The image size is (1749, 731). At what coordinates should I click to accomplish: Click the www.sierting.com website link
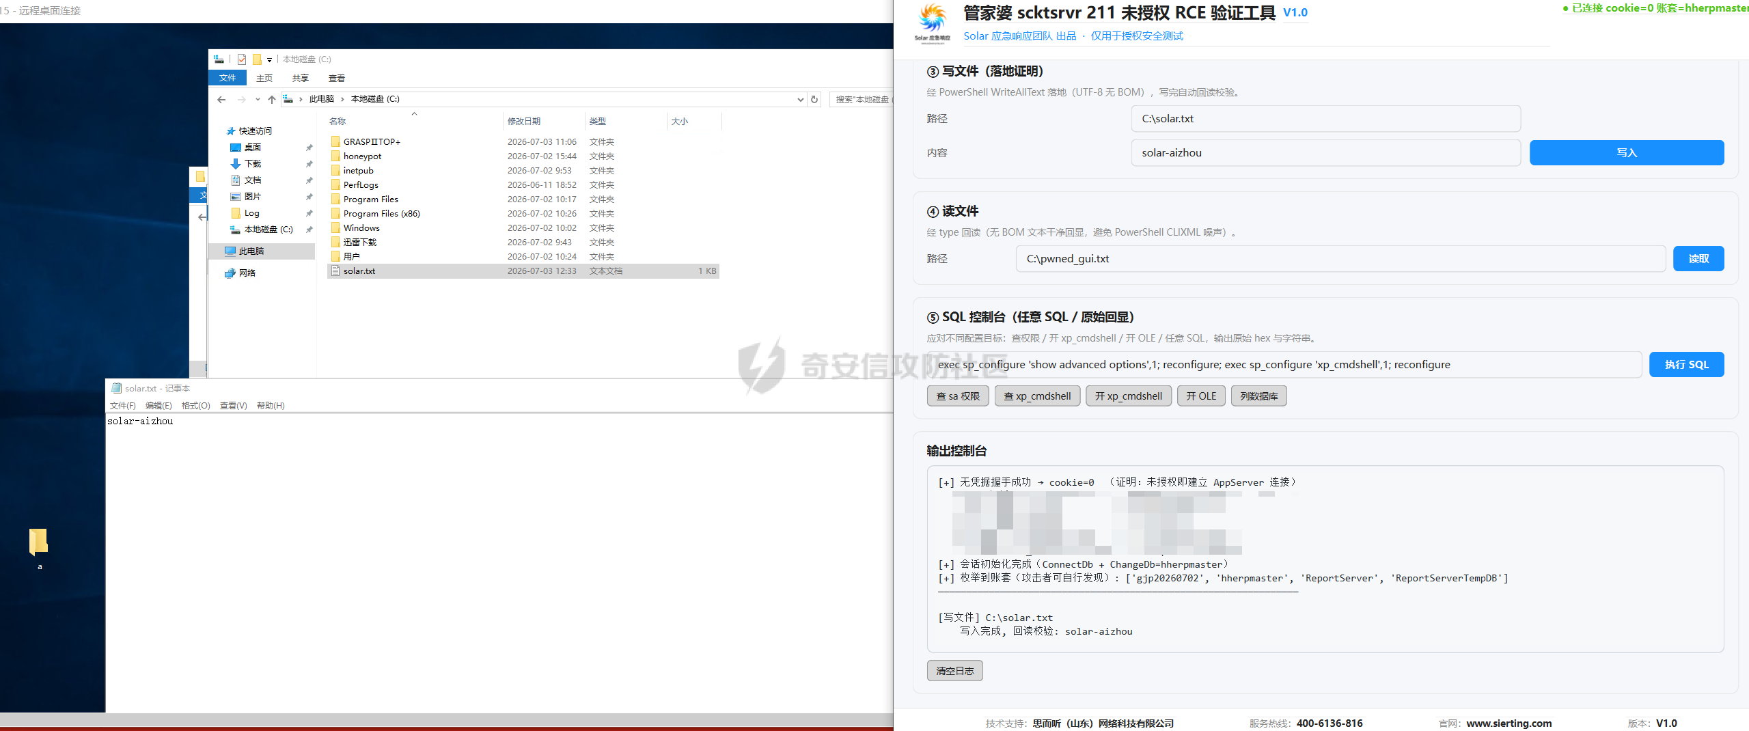click(x=1509, y=723)
